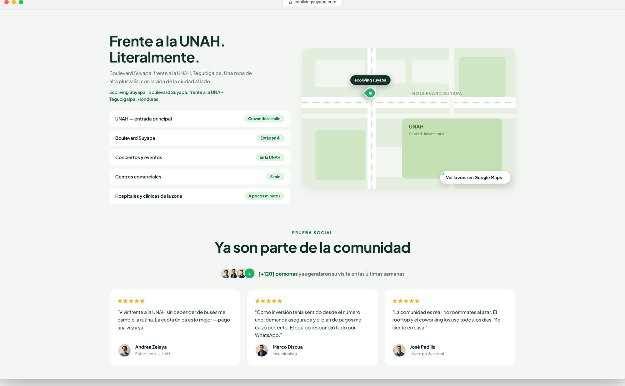Viewport: 625px width, 386px height.
Task: Click the lock icon in address bar
Action: pyautogui.click(x=290, y=2)
